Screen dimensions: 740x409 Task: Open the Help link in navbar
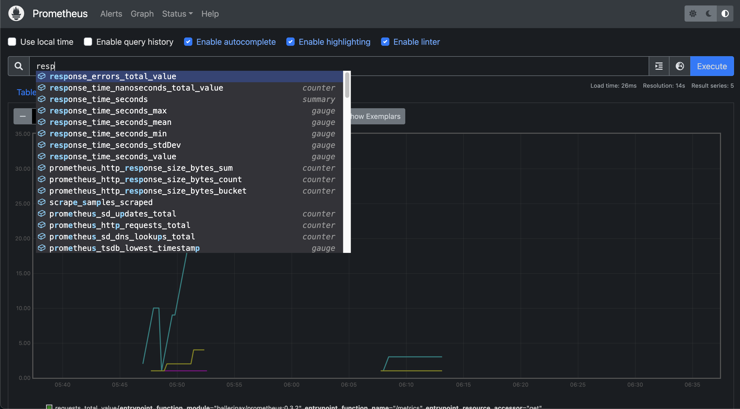[210, 14]
